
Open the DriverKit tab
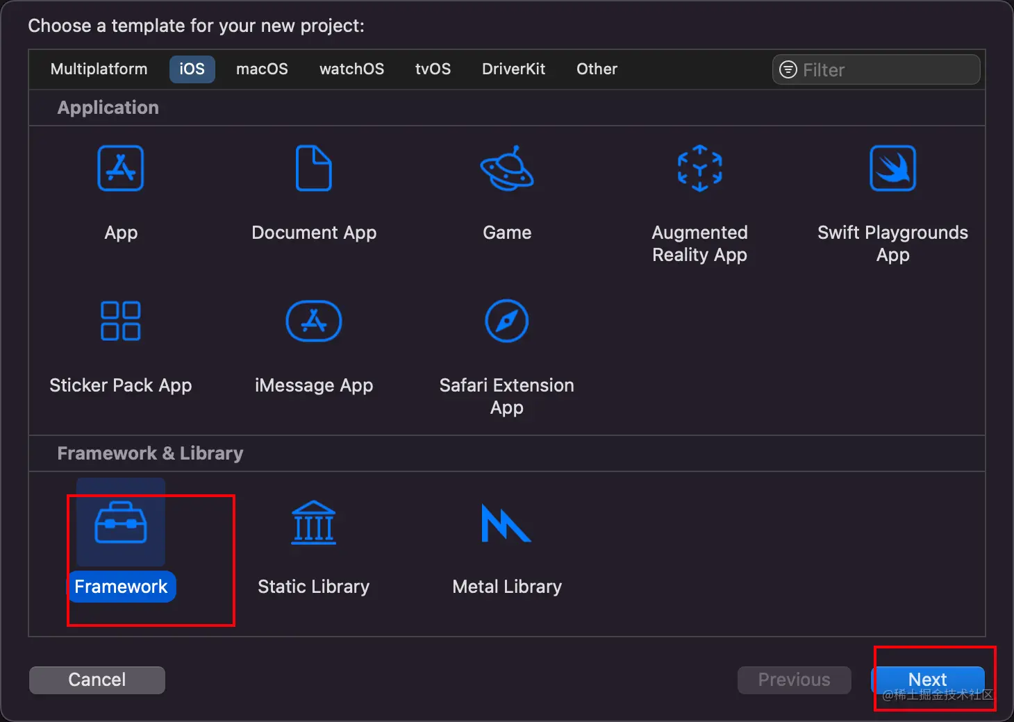(514, 69)
